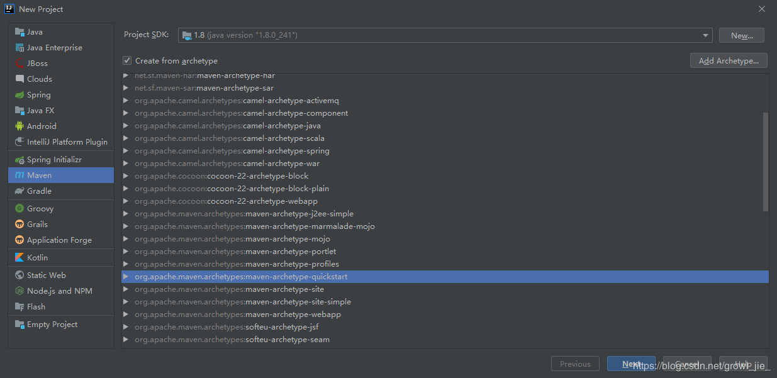The image size is (777, 378).
Task: Select cocoon-22-archetype-webapp archetype
Action: pyautogui.click(x=445, y=201)
